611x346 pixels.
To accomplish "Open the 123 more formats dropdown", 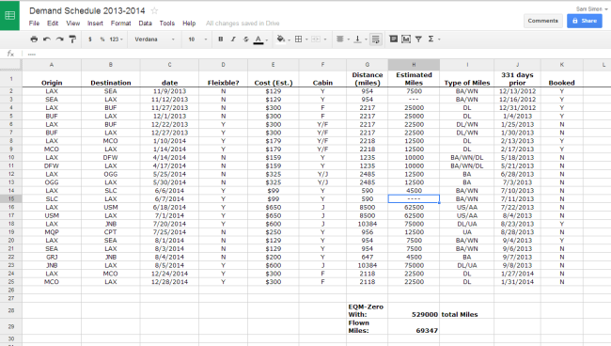I will point(116,39).
